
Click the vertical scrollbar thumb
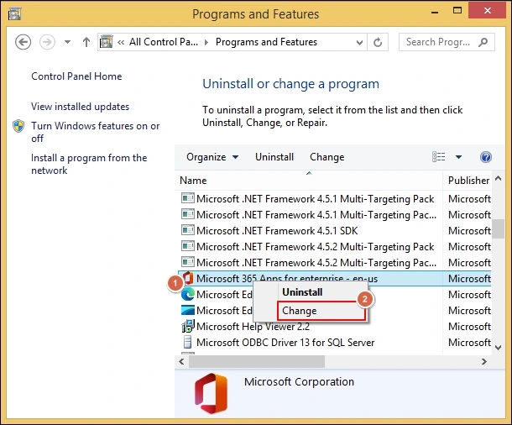click(x=498, y=229)
